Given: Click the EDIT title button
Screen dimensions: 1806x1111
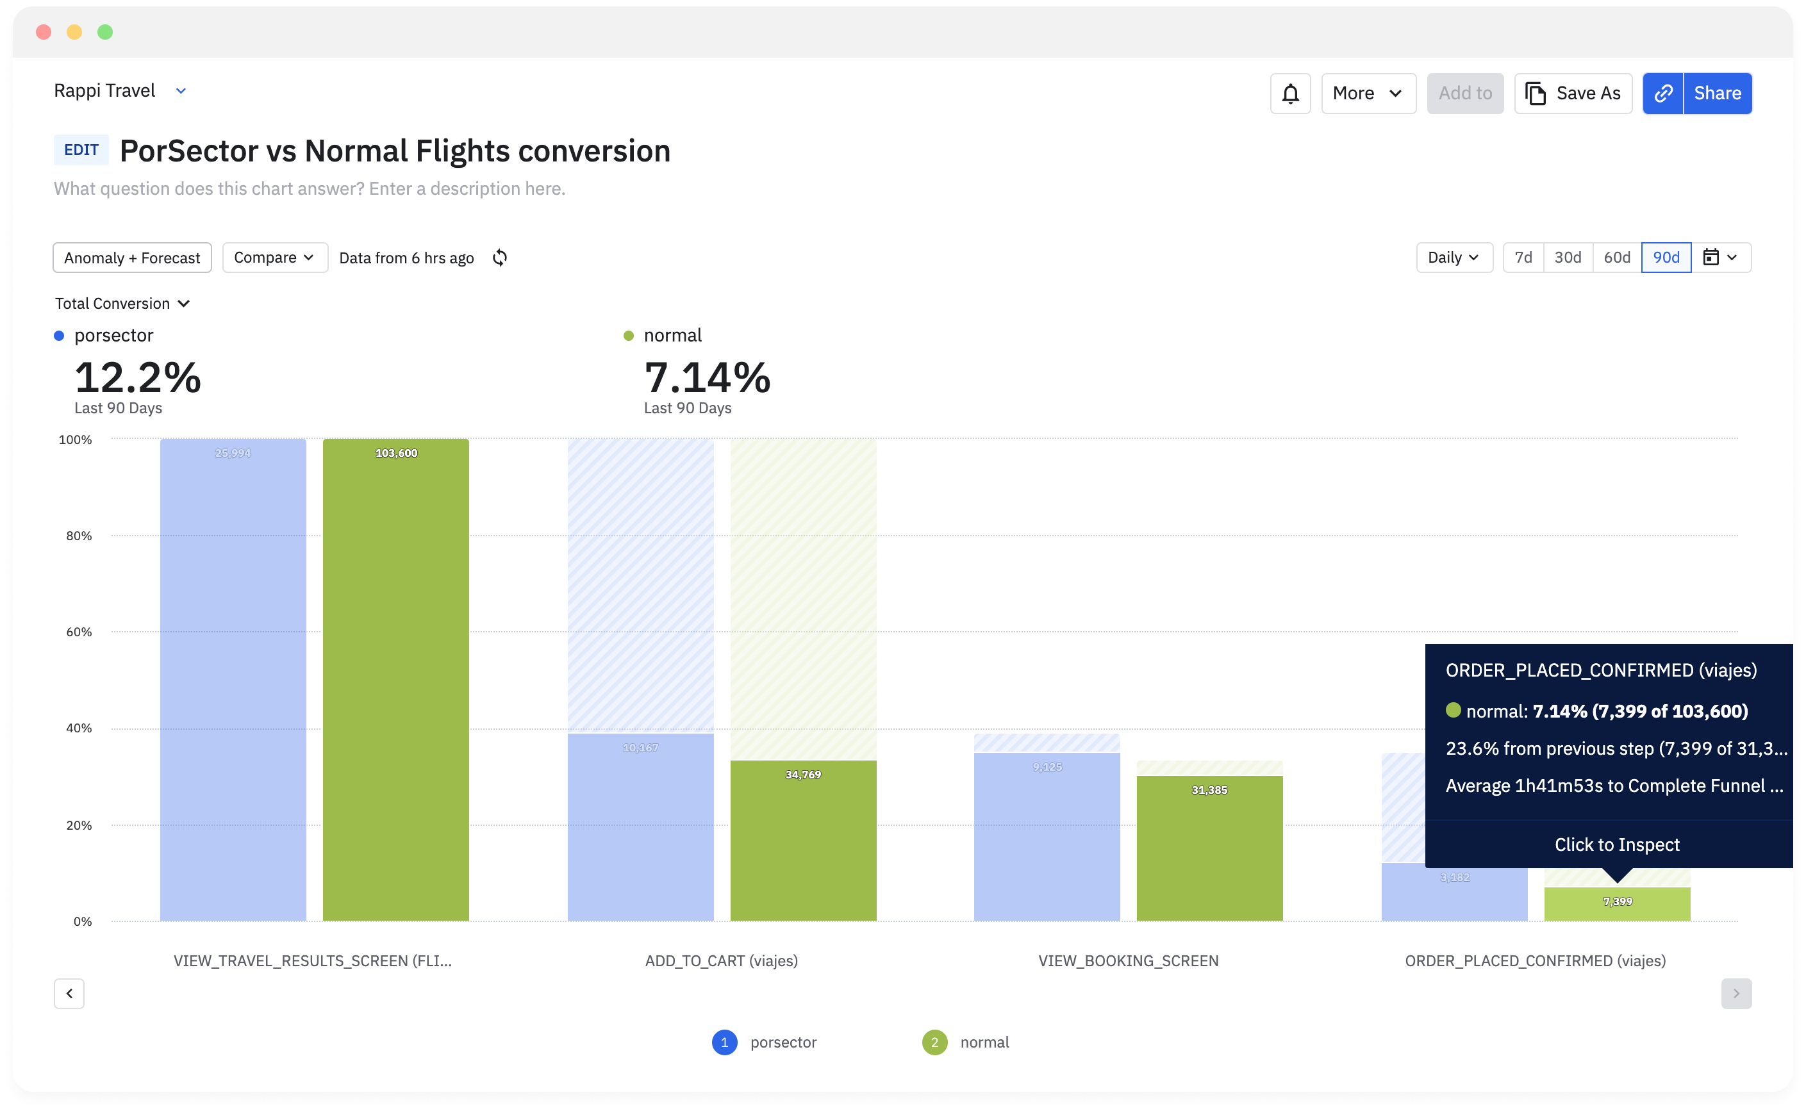Looking at the screenshot, I should coord(81,150).
